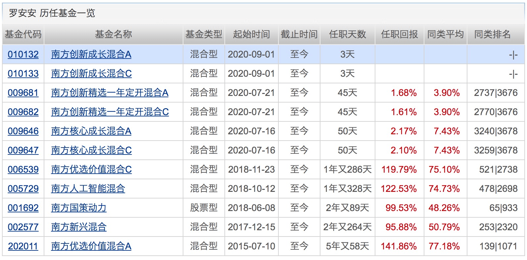Open fund code link 010133

point(23,73)
